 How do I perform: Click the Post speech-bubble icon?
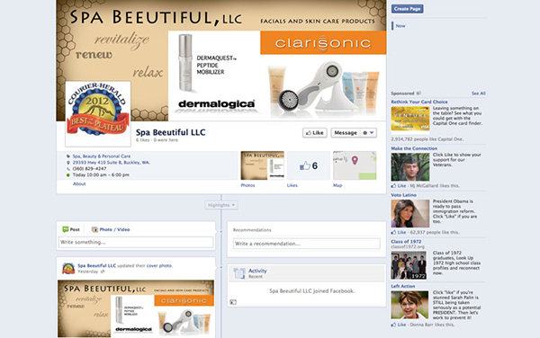point(65,229)
